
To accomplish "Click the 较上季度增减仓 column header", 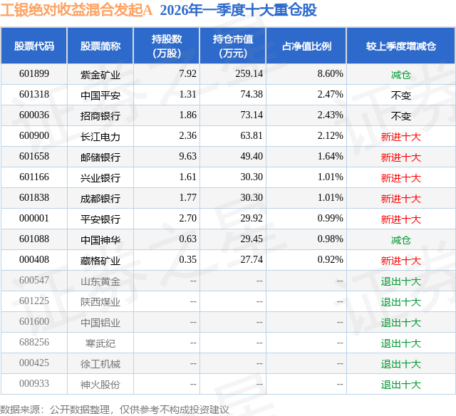I will [401, 46].
